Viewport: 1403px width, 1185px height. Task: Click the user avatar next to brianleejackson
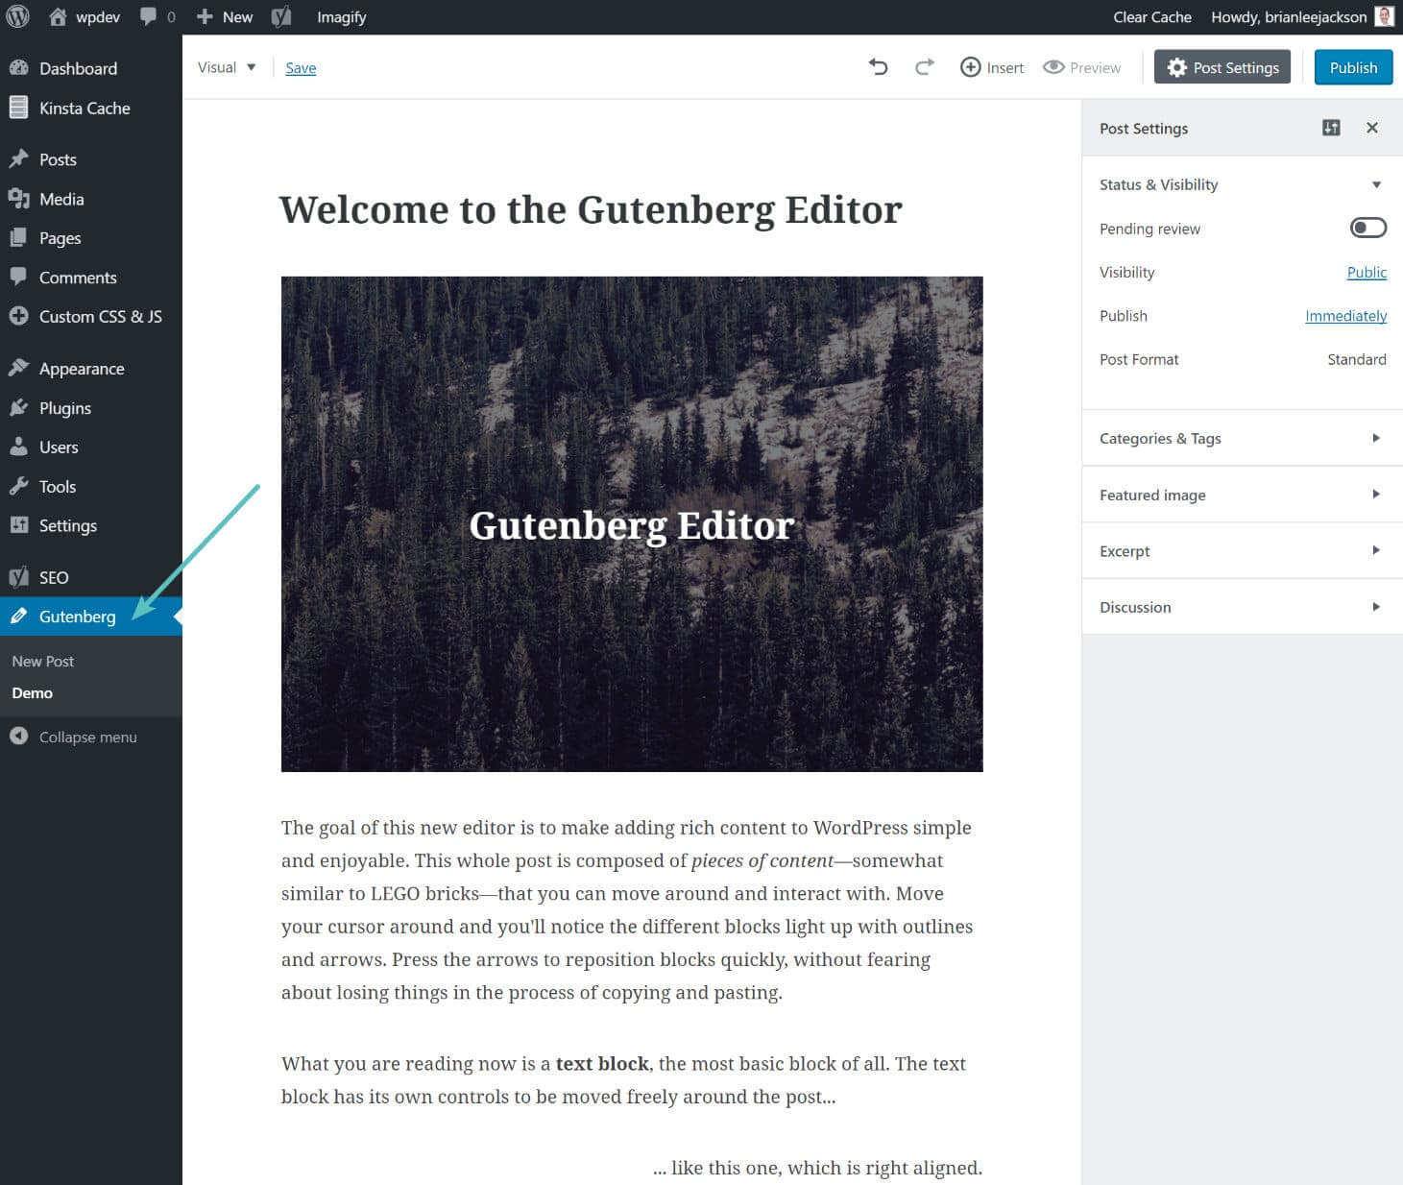pyautogui.click(x=1384, y=16)
